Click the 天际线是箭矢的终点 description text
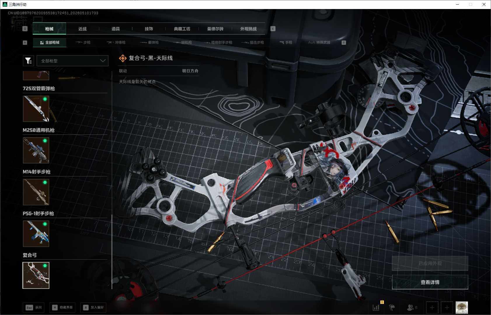Image resolution: width=491 pixels, height=315 pixels. [x=137, y=82]
